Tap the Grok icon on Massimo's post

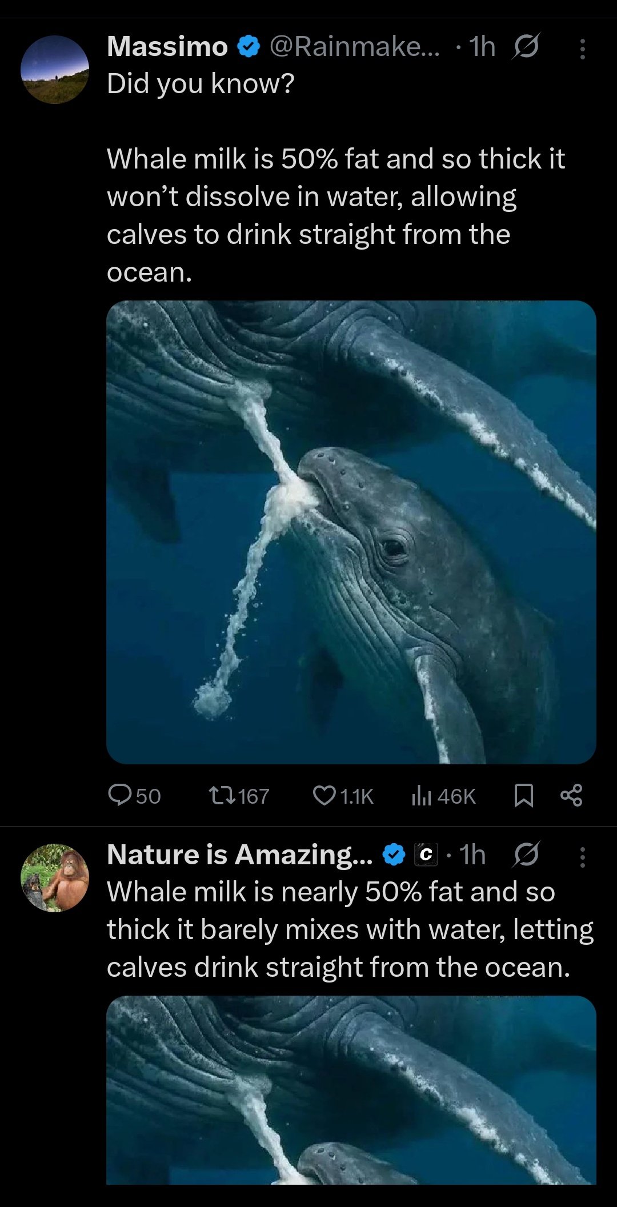pos(525,47)
